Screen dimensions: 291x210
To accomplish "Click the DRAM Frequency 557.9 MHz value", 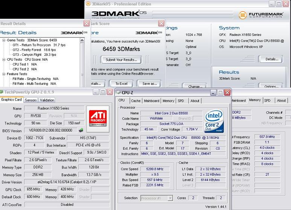I will pos(267,137).
